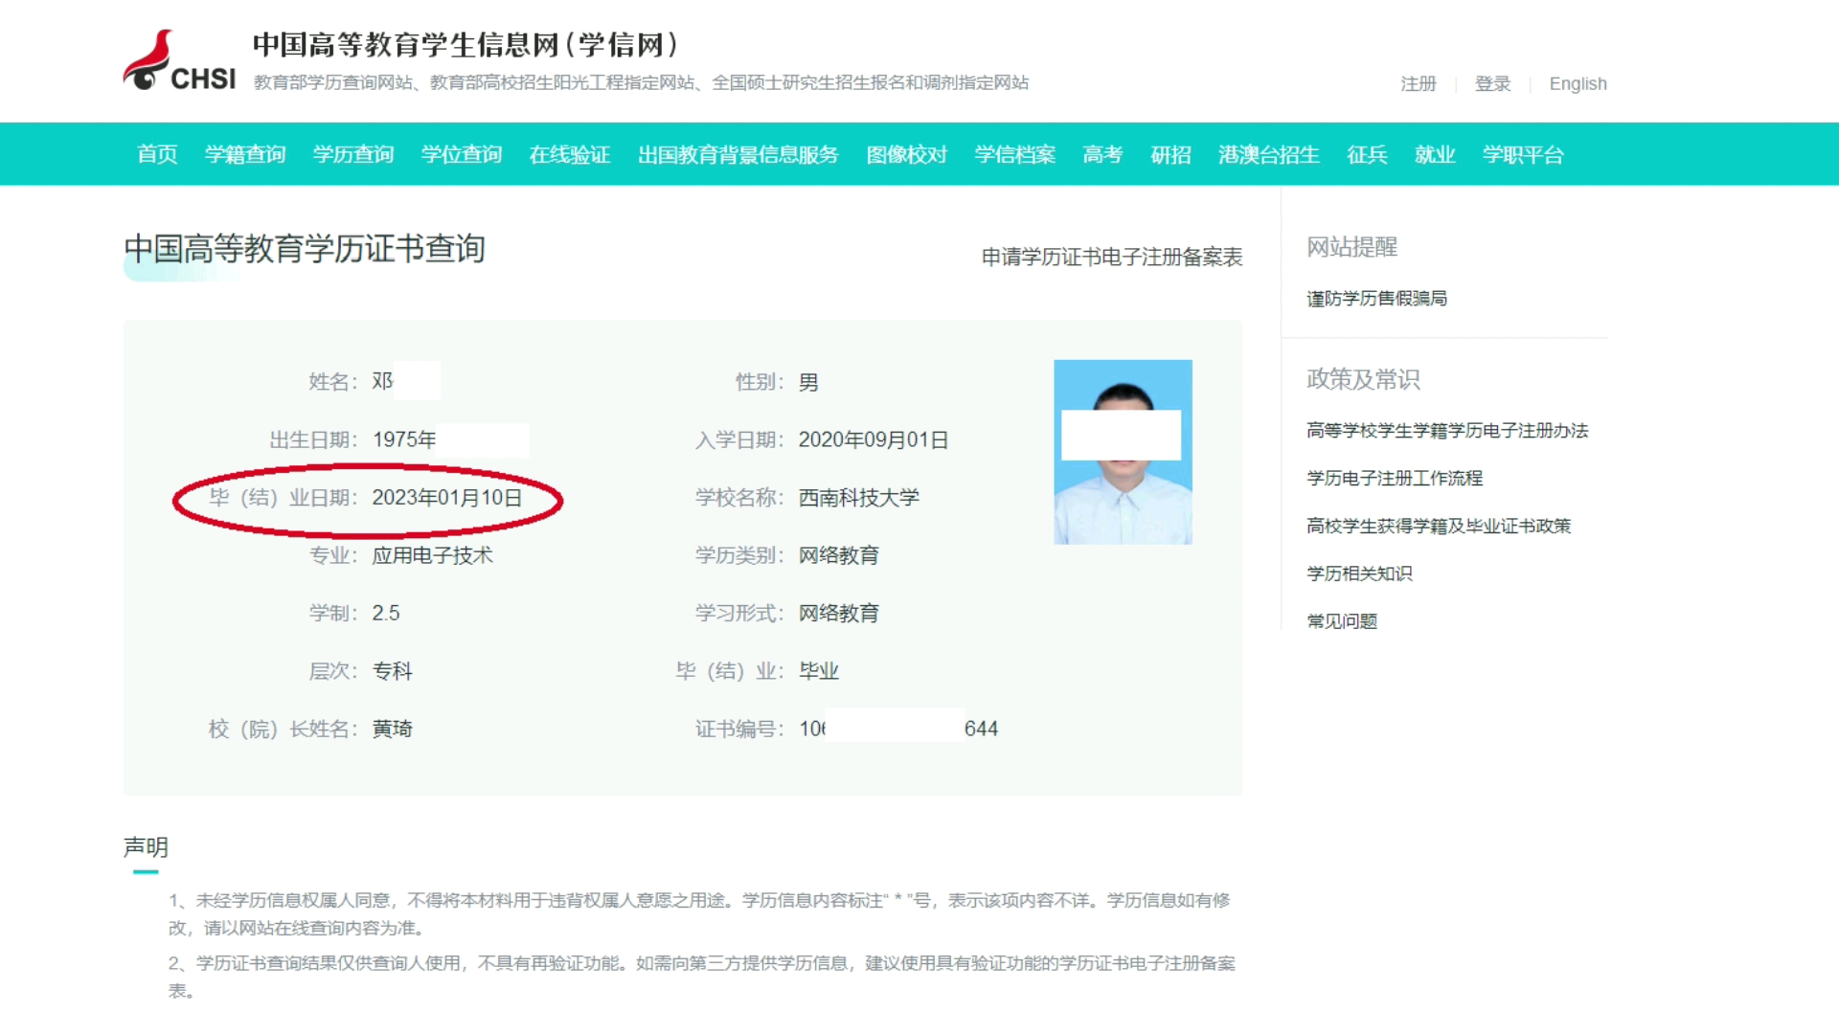
Task: Click the 中国高等教育学历证书查询 page heading
Action: (305, 249)
